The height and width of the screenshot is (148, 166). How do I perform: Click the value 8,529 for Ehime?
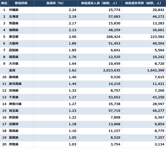(x=115, y=138)
